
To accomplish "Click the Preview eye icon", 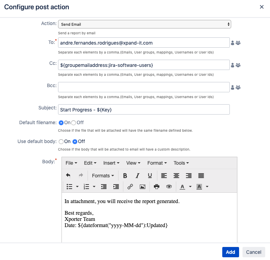I will tap(169, 187).
